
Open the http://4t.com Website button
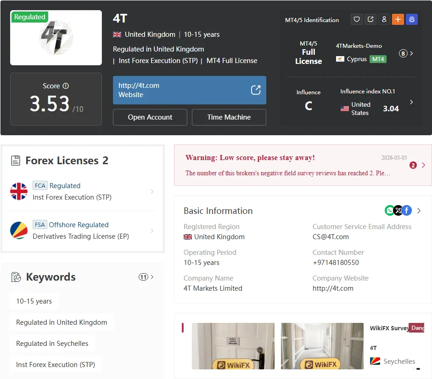(189, 90)
